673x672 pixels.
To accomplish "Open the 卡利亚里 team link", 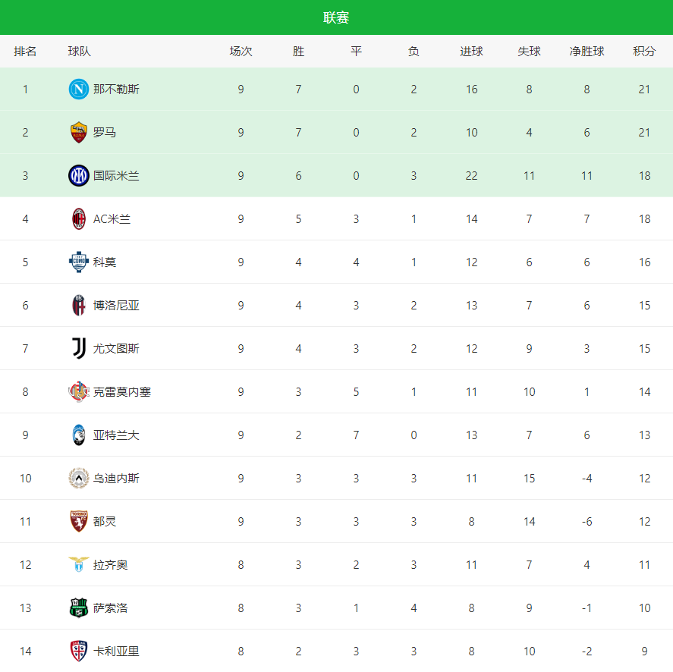I will (x=116, y=652).
